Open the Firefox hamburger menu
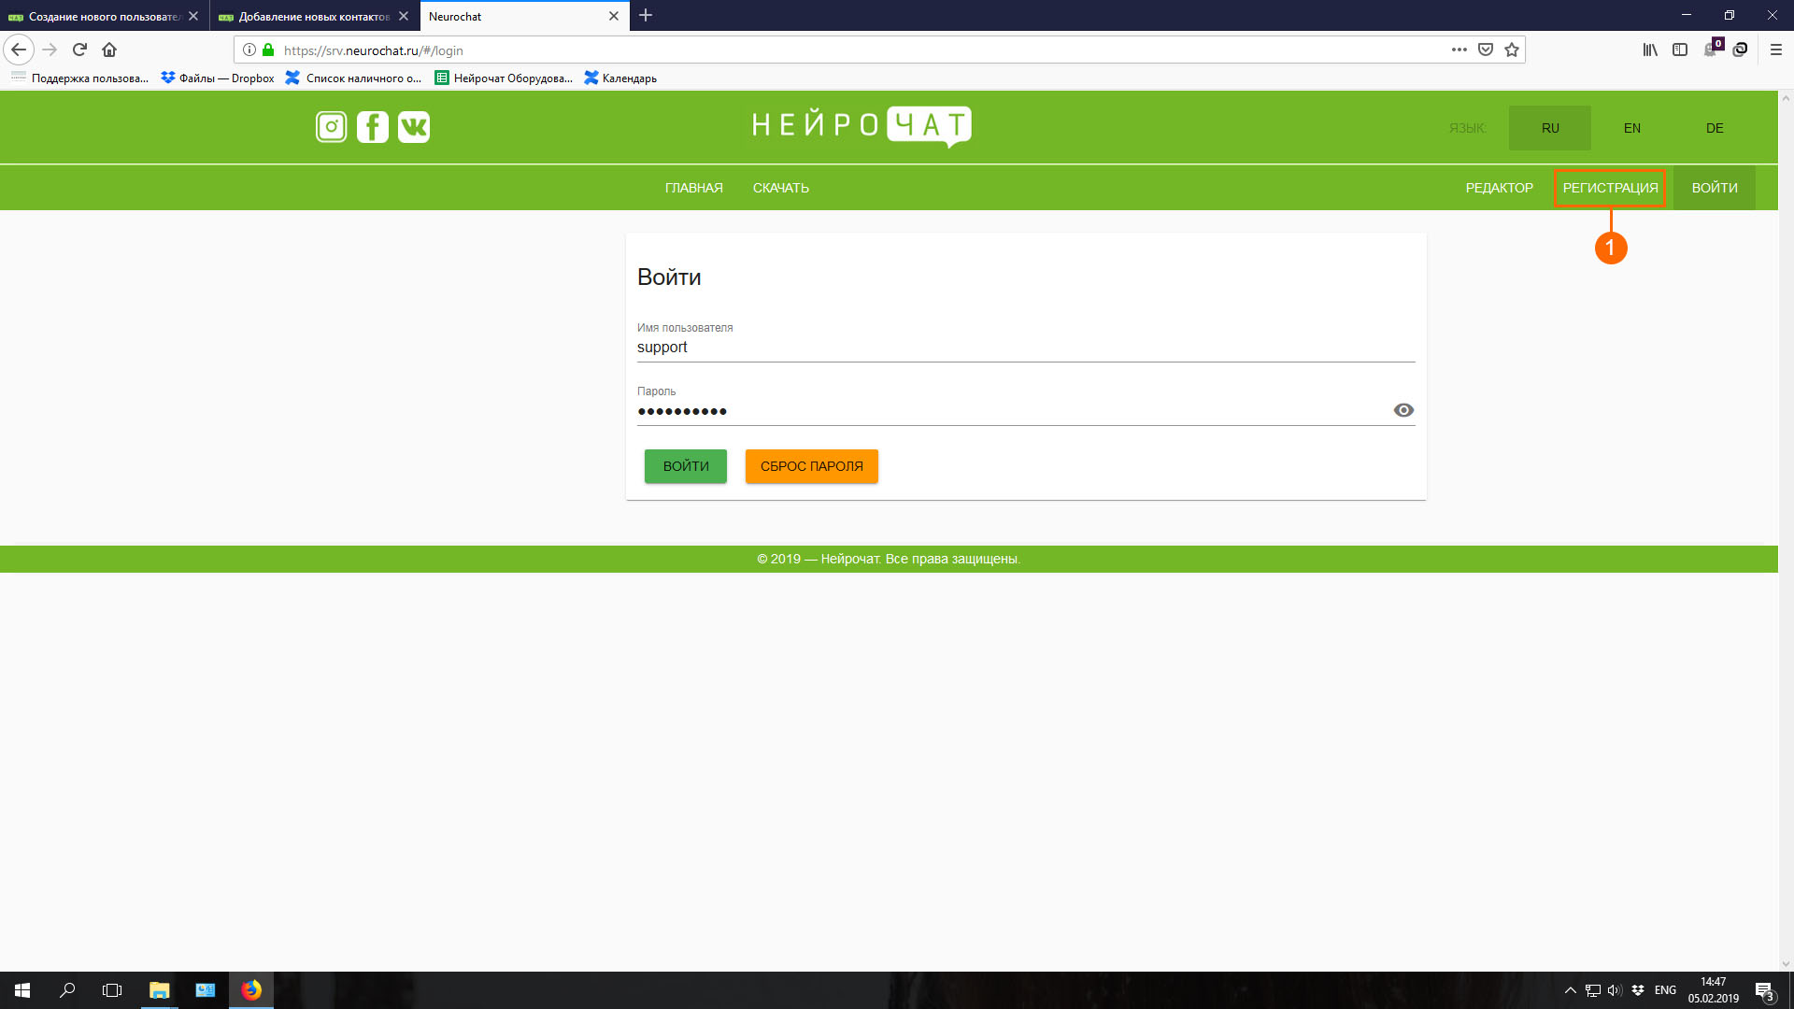 pos(1776,50)
